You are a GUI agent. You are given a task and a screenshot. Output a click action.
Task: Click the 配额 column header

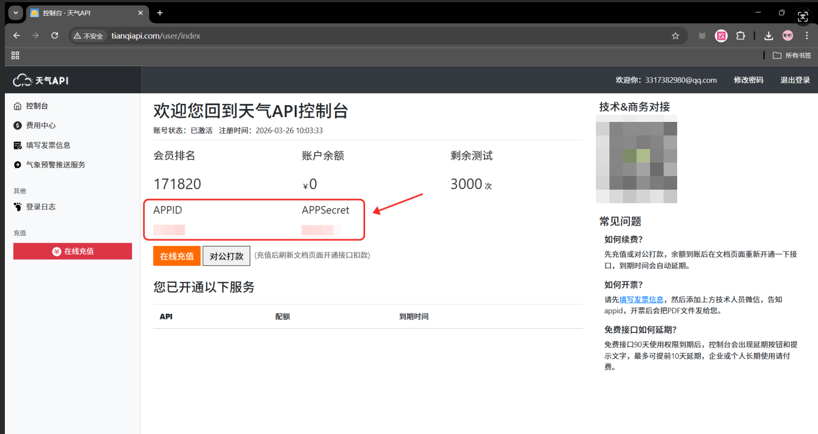click(283, 316)
